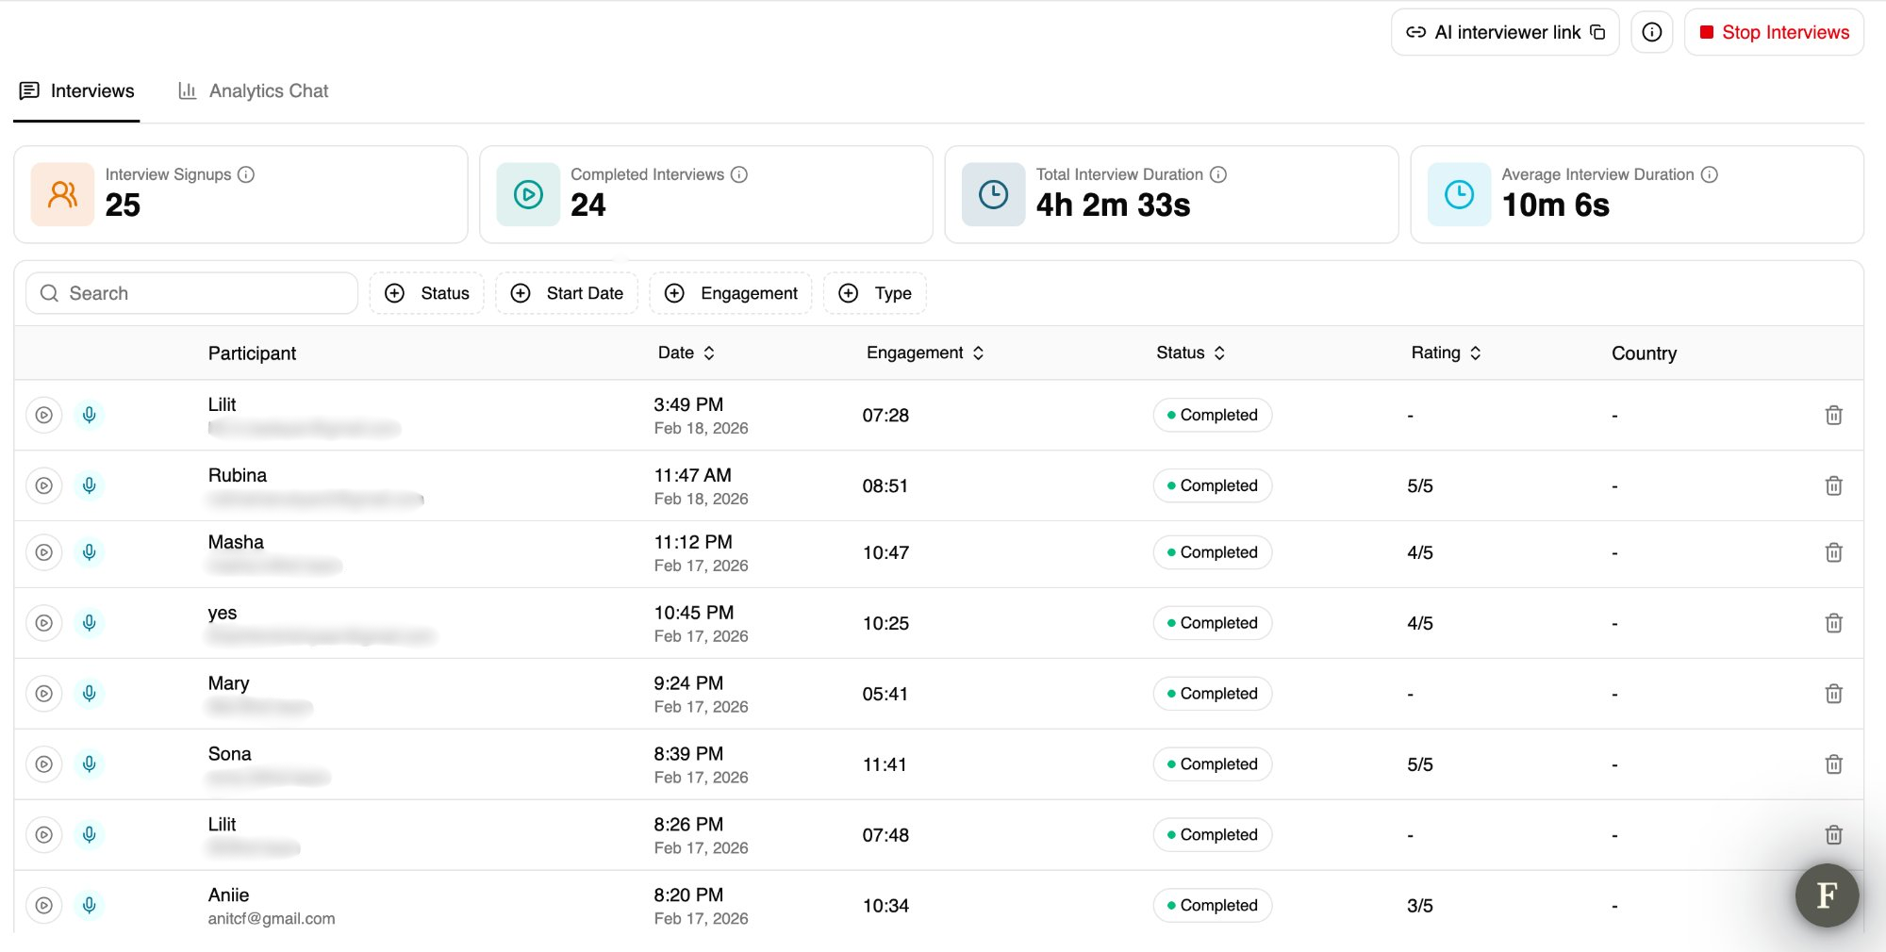1886x952 pixels.
Task: Open the Engagement filter
Action: (731, 293)
